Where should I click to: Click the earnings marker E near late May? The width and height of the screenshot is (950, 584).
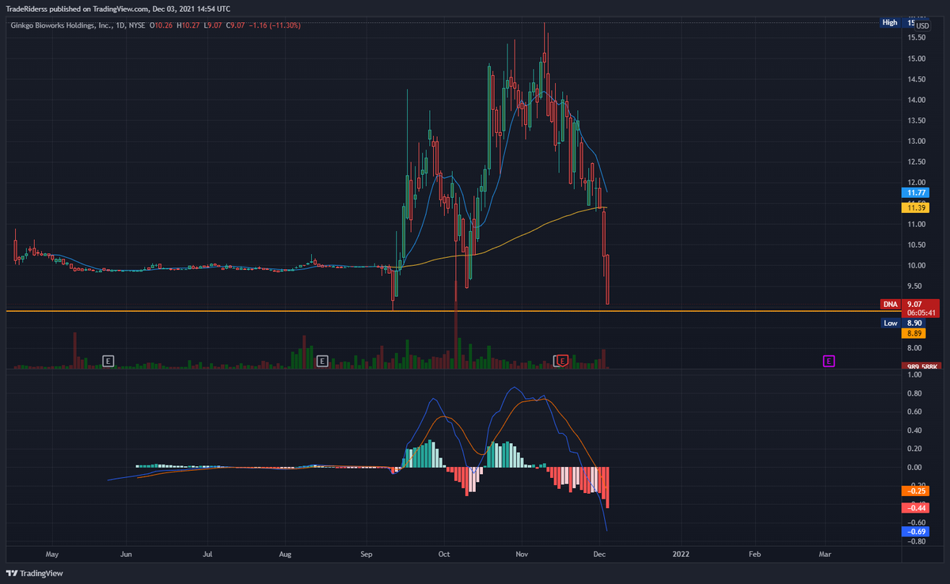click(108, 361)
